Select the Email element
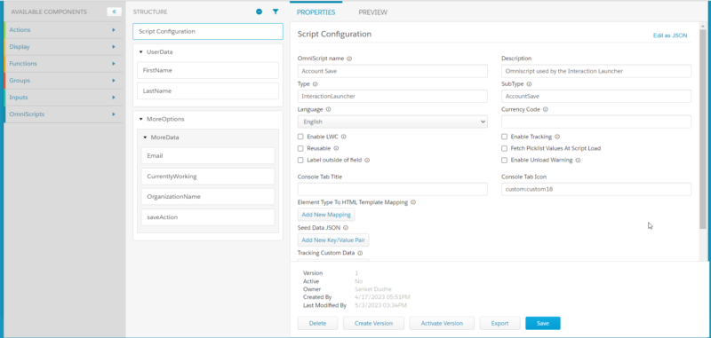 tap(208, 155)
